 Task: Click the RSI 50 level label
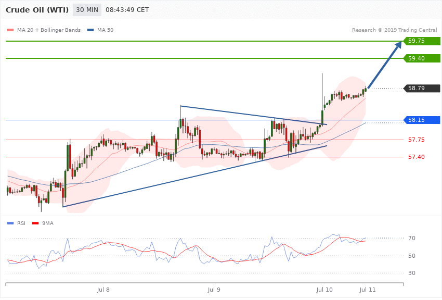412,256
